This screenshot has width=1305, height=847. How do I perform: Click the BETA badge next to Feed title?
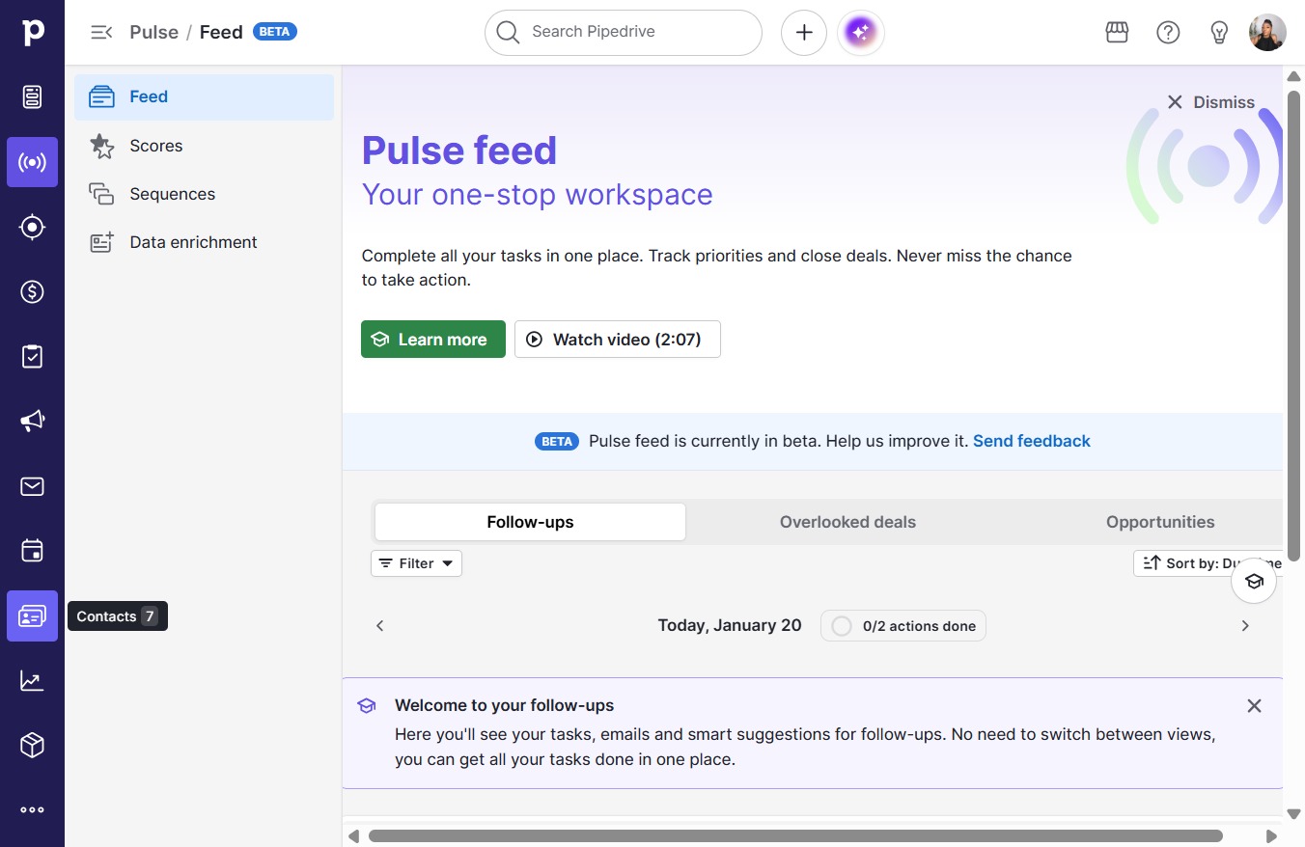pos(275,31)
